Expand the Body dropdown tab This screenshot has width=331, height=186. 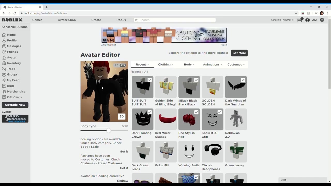[x=189, y=65]
